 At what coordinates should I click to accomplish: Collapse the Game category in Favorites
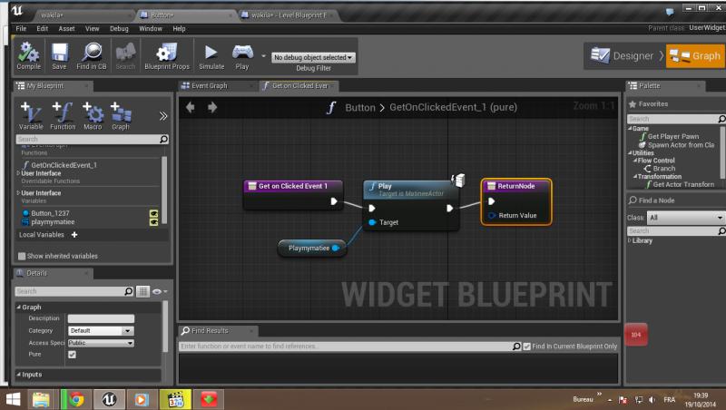pos(630,128)
